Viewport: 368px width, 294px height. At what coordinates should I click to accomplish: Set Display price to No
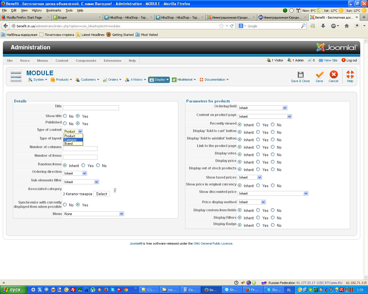(x=273, y=162)
